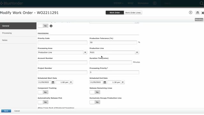Screen dimensions: 204x115
Task: Select Processing in the side navigation
Action: pyautogui.click(x=18, y=33)
